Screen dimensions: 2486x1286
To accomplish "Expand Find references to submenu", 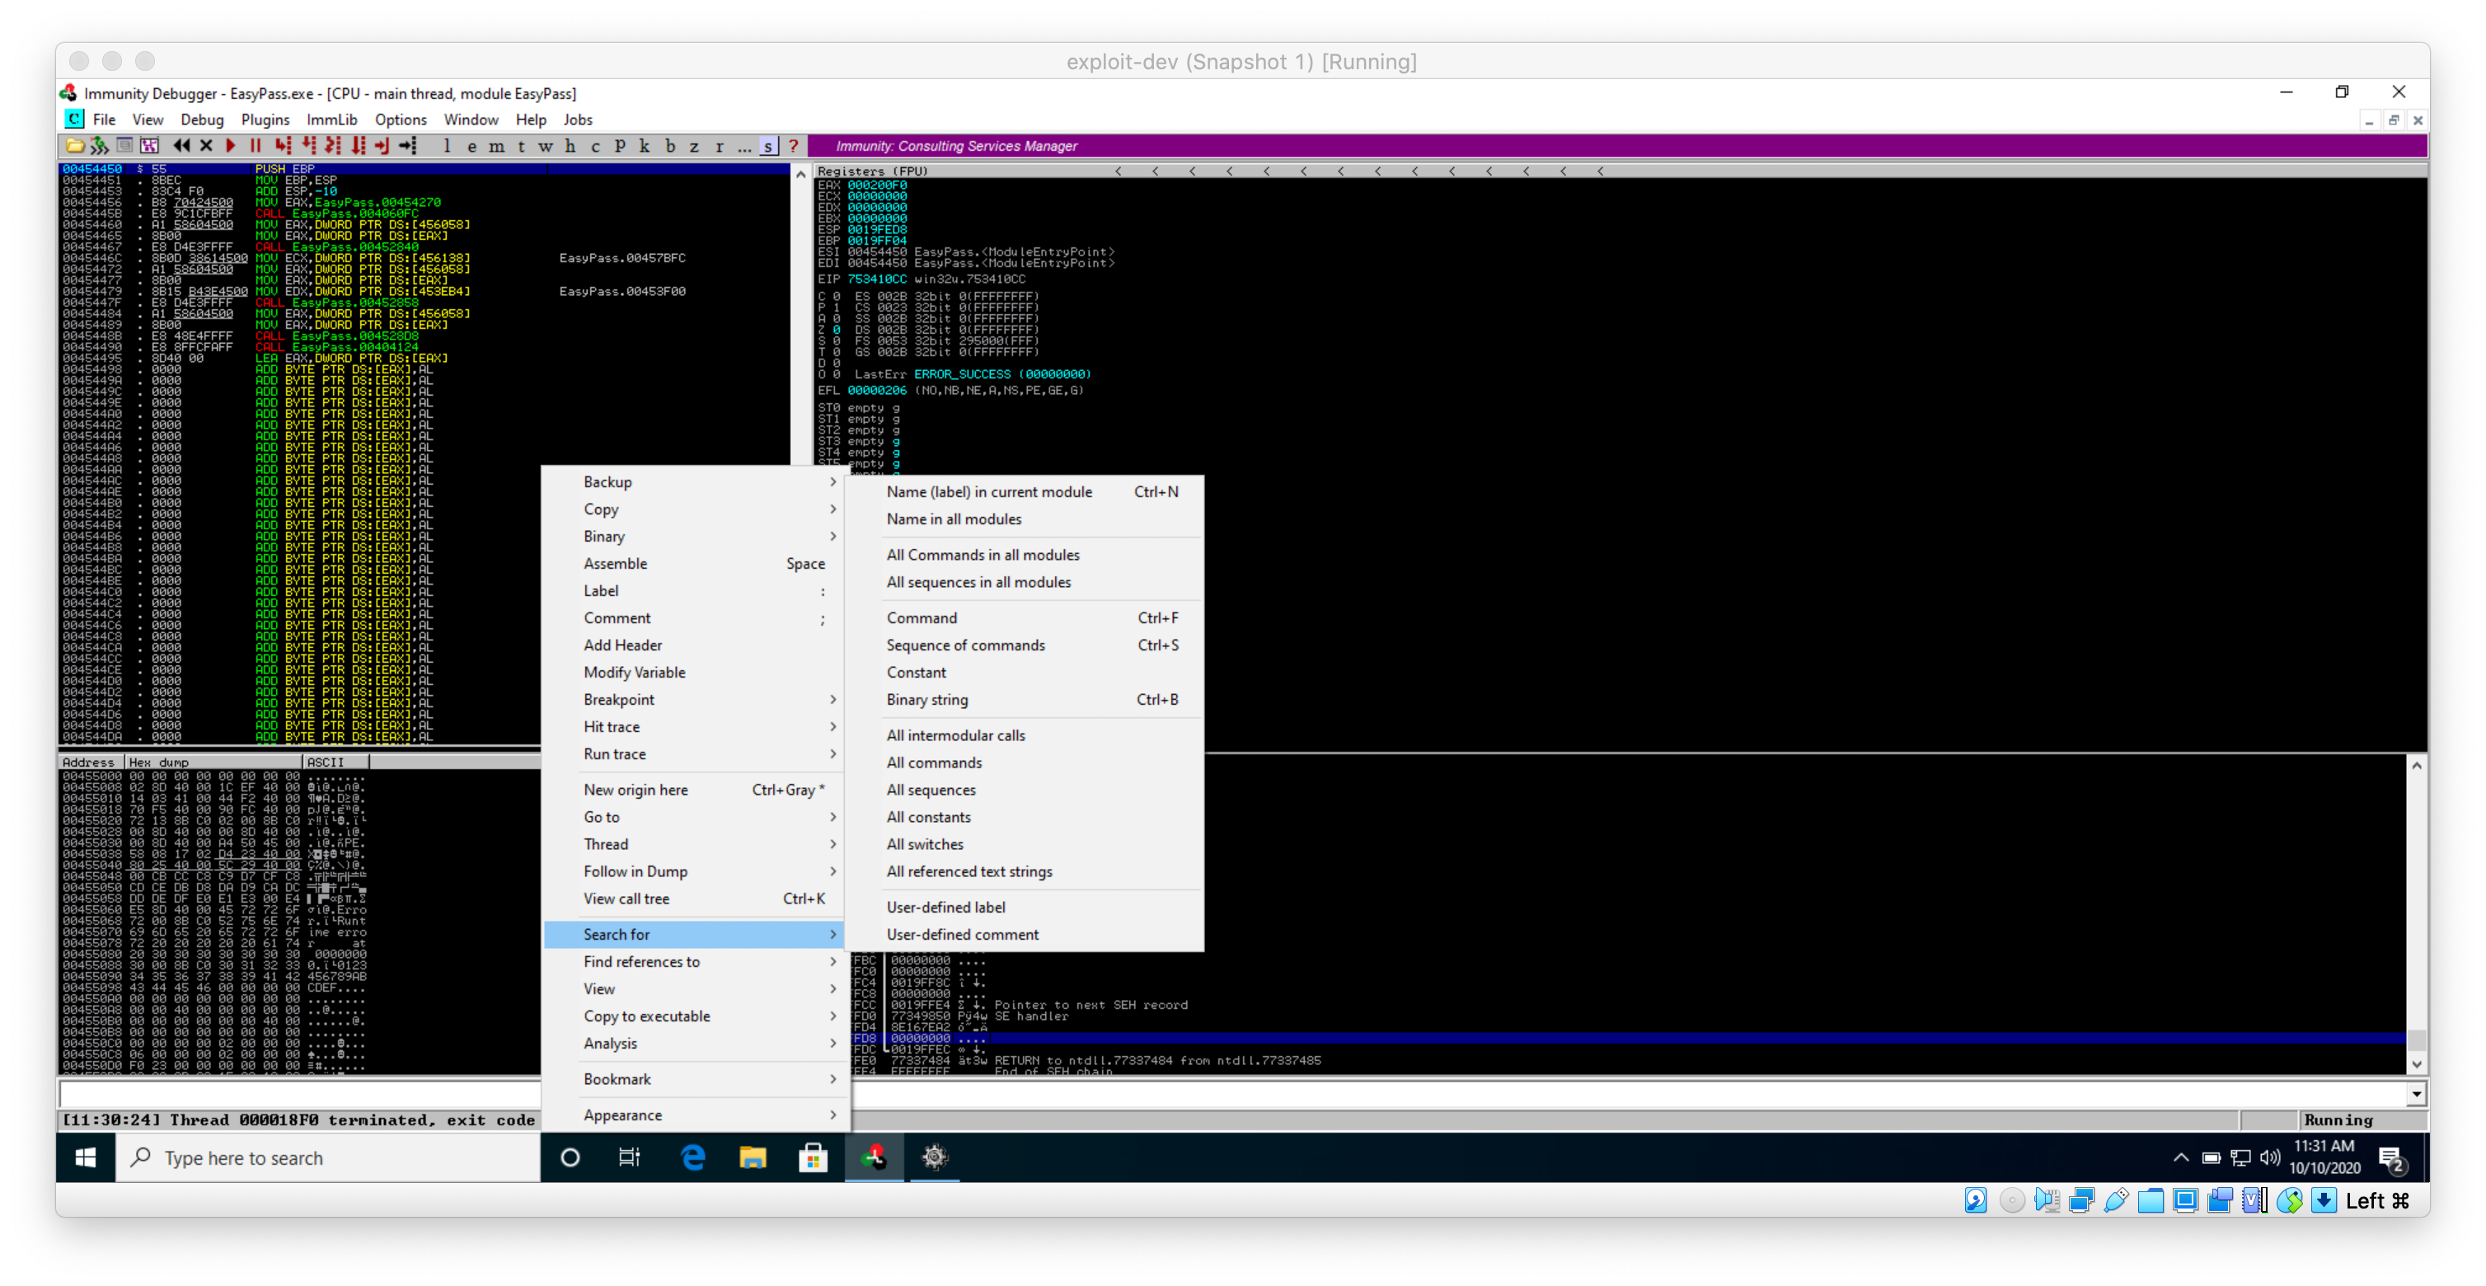I will click(695, 961).
